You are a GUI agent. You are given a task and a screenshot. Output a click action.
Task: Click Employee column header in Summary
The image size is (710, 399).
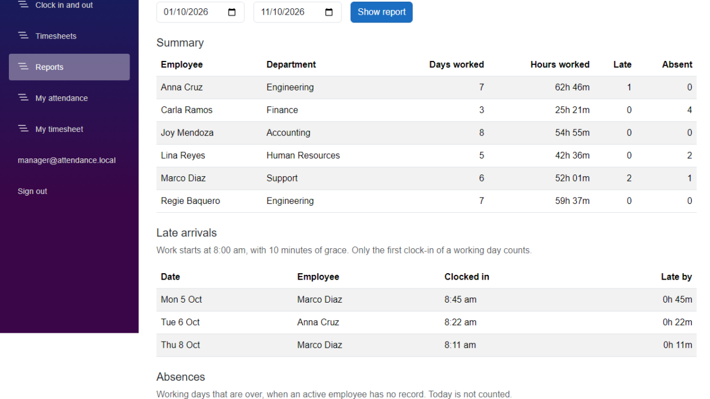point(182,64)
